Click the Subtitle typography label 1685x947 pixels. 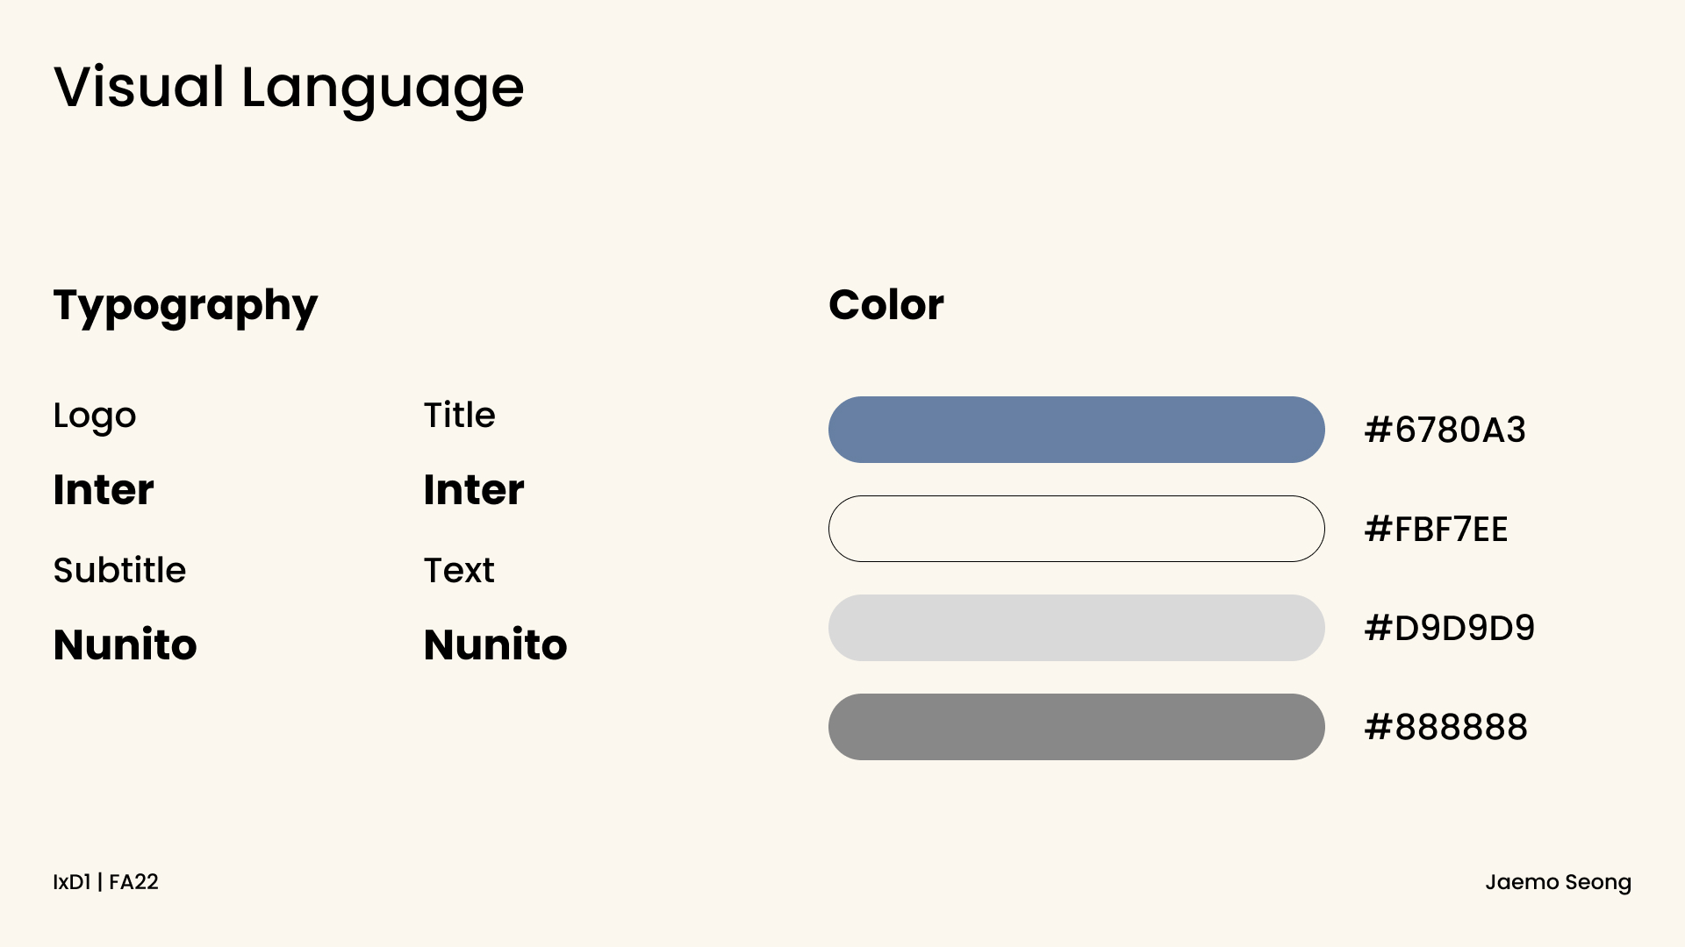click(119, 570)
